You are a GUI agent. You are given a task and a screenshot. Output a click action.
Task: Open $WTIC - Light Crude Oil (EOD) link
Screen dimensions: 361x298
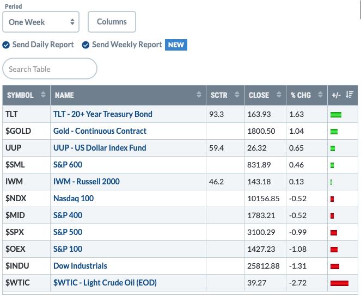click(x=105, y=283)
